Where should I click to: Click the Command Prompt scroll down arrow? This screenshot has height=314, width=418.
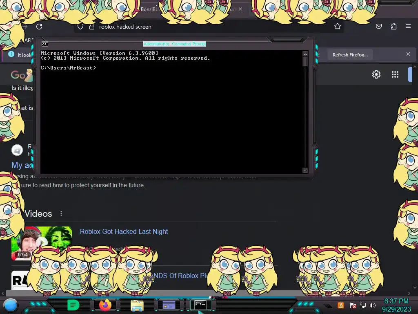[x=305, y=170]
